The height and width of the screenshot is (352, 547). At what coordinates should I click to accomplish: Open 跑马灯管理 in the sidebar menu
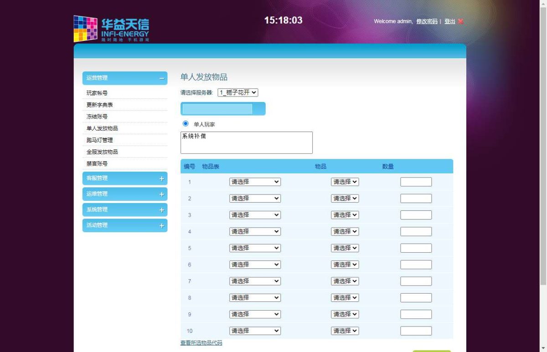100,140
